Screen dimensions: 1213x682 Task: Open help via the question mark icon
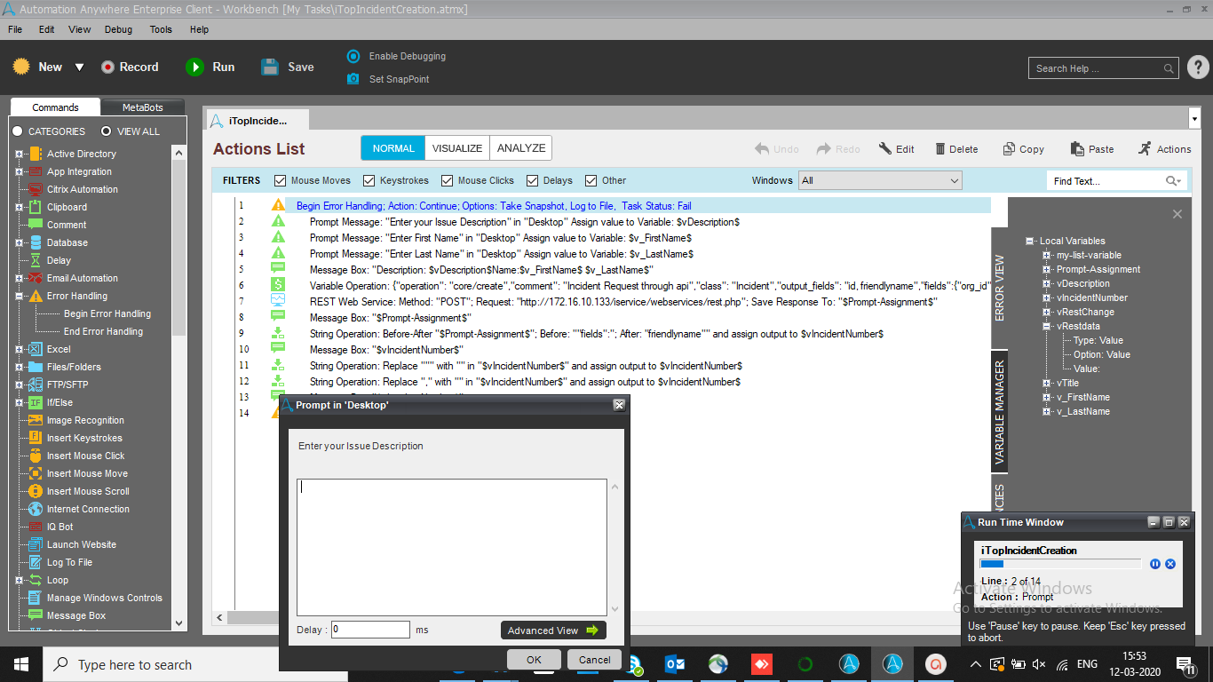pyautogui.click(x=1198, y=67)
